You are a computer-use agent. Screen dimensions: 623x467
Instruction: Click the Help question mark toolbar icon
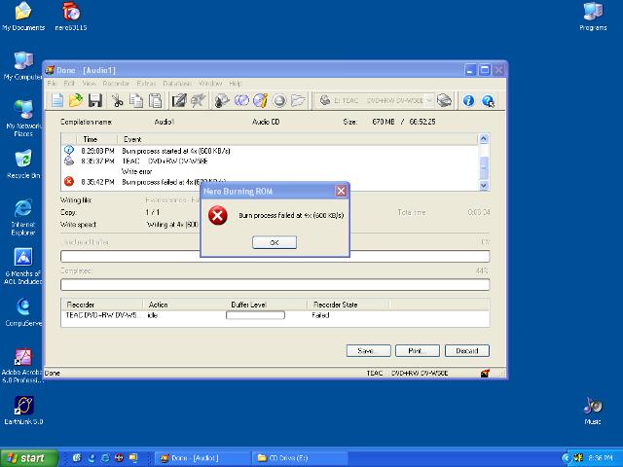(488, 101)
